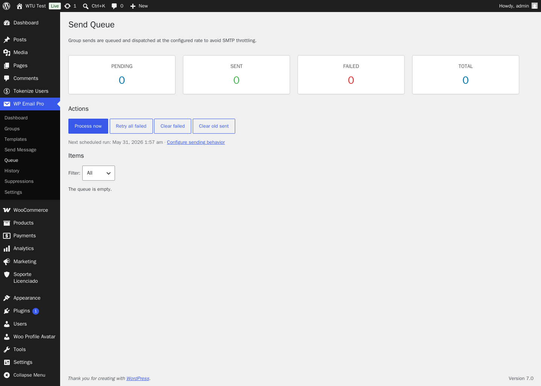Click the Dashboard gauge icon in sidebar
The width and height of the screenshot is (541, 386).
[x=7, y=23]
